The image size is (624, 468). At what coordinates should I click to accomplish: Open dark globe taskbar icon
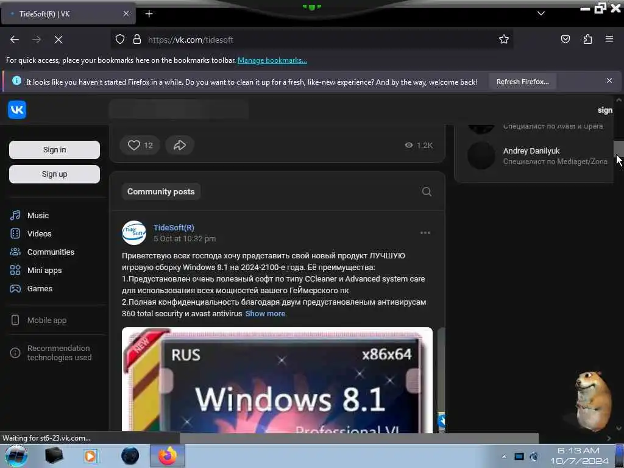click(130, 456)
